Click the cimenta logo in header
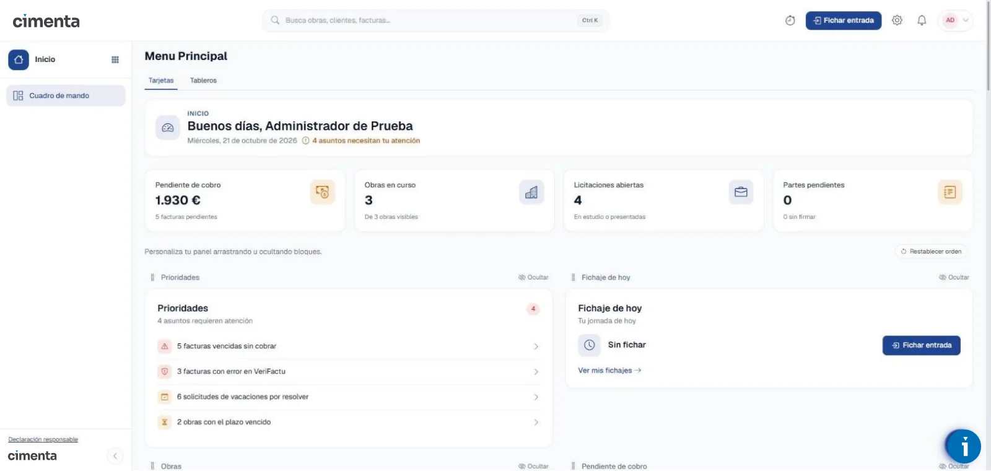This screenshot has height=471, width=991. point(46,21)
